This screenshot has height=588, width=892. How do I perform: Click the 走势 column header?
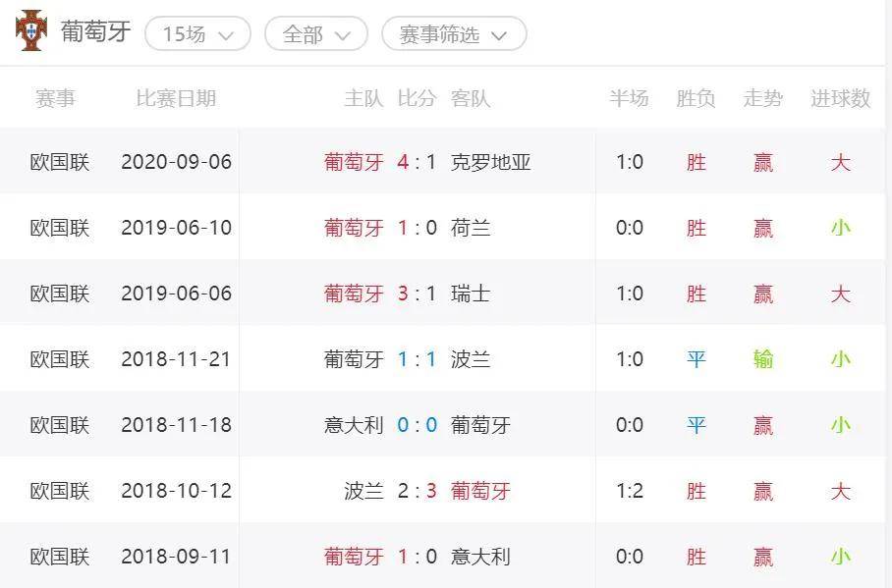pos(763,98)
